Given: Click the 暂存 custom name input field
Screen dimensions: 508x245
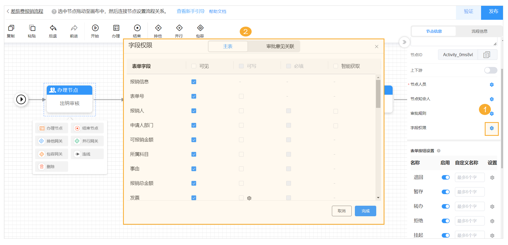Looking at the screenshot, I should 469,192.
